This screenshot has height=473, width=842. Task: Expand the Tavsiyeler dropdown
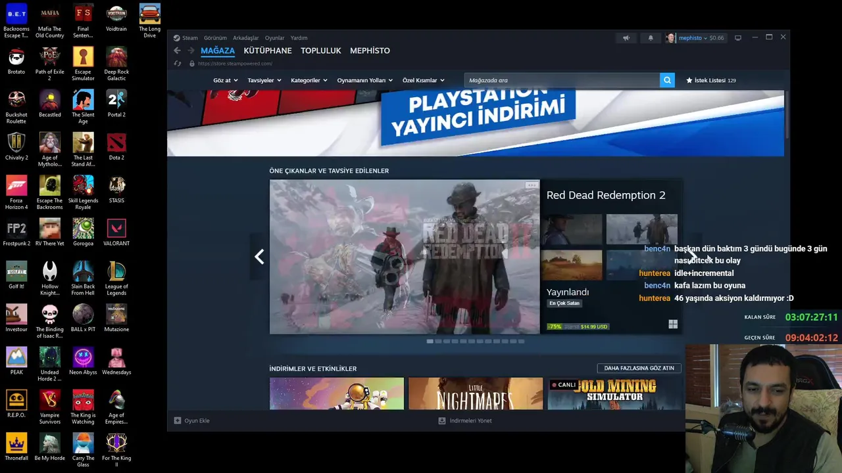[x=264, y=80]
